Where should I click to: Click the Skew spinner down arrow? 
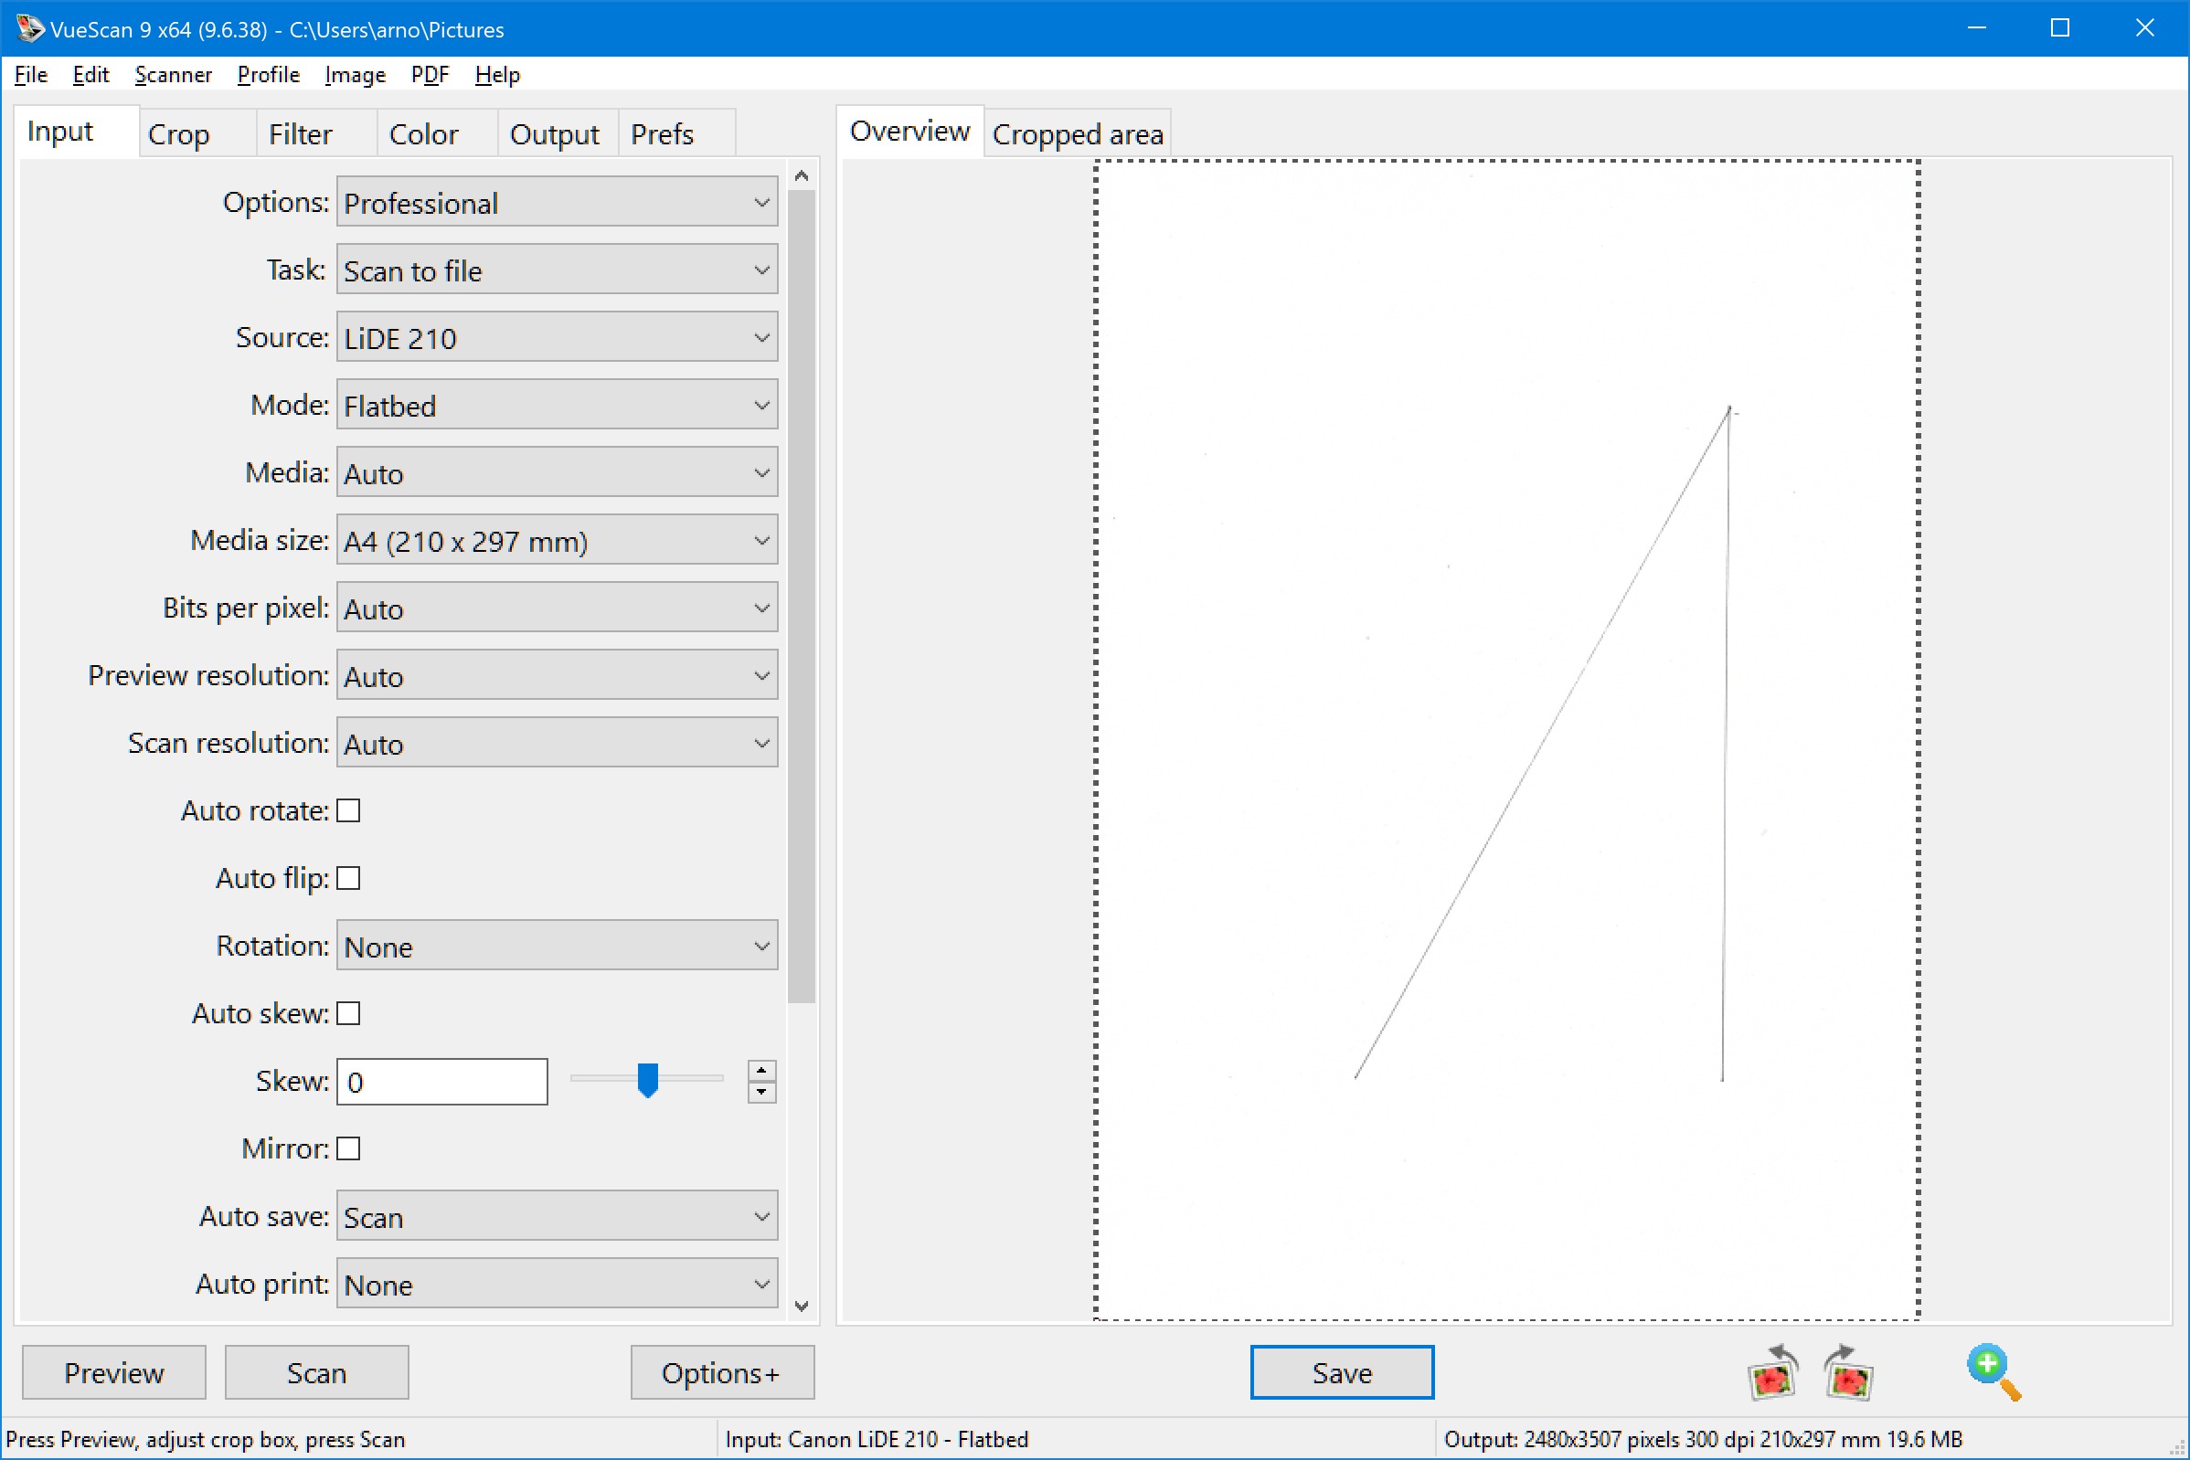click(x=761, y=1091)
